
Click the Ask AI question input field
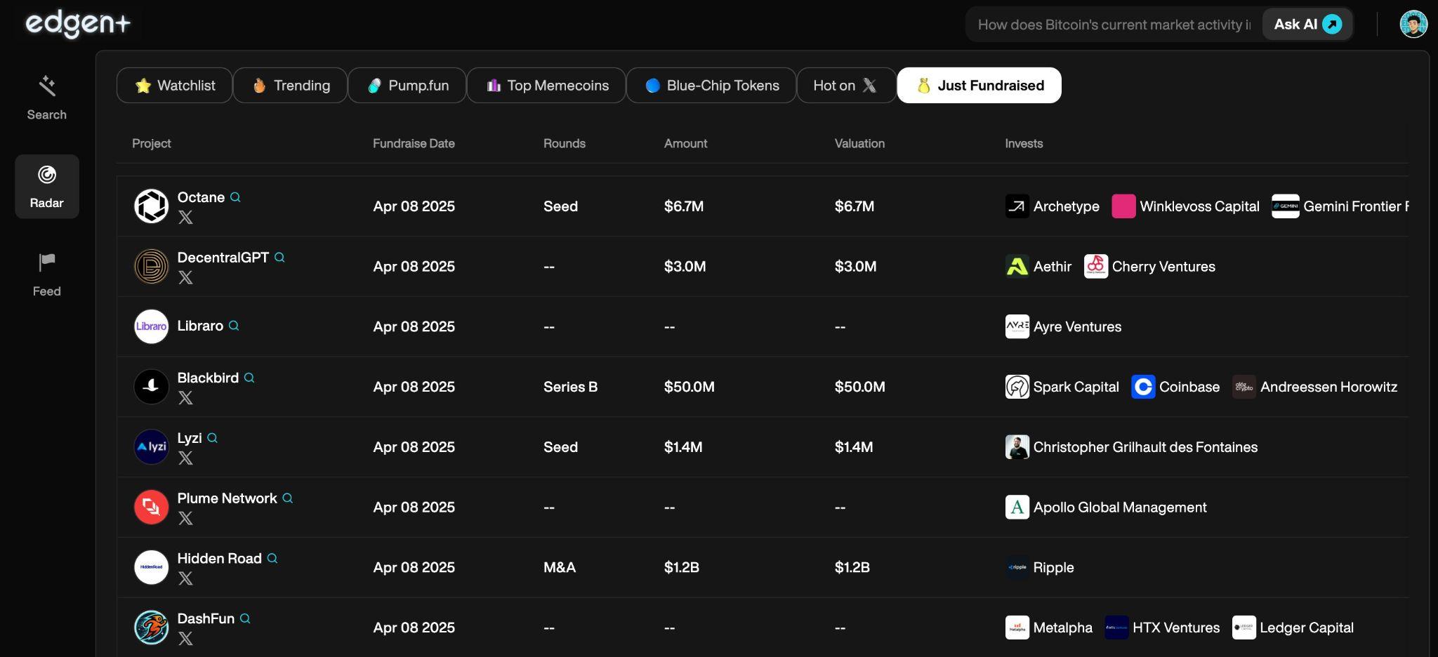pyautogui.click(x=1113, y=25)
